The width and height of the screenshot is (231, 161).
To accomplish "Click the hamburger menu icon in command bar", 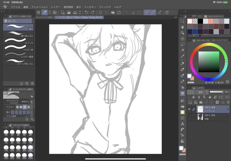I will [38, 13].
